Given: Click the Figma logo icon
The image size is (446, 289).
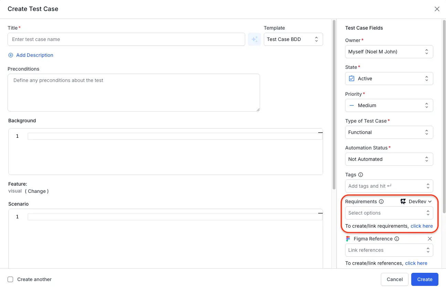Looking at the screenshot, I should (x=348, y=239).
